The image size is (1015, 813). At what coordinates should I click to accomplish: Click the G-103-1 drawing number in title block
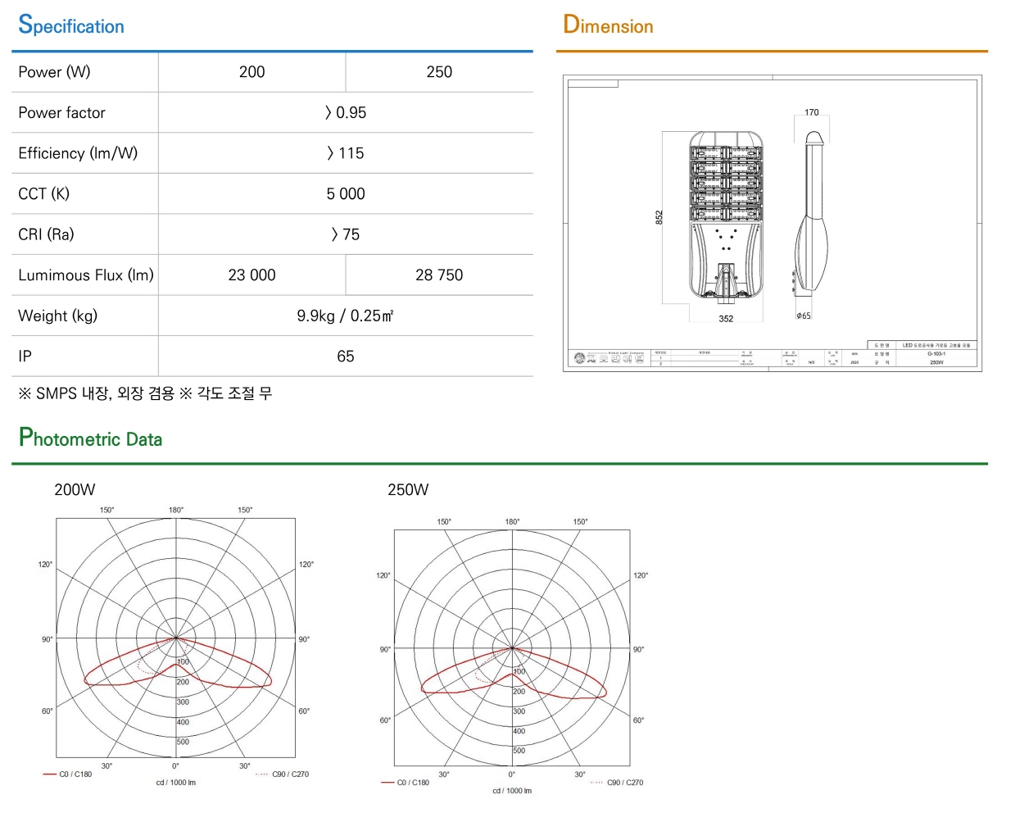[936, 354]
